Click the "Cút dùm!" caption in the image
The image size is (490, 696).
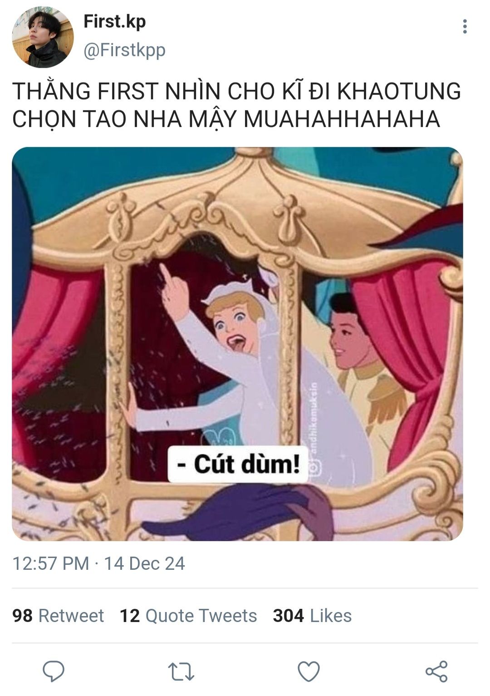pyautogui.click(x=238, y=464)
